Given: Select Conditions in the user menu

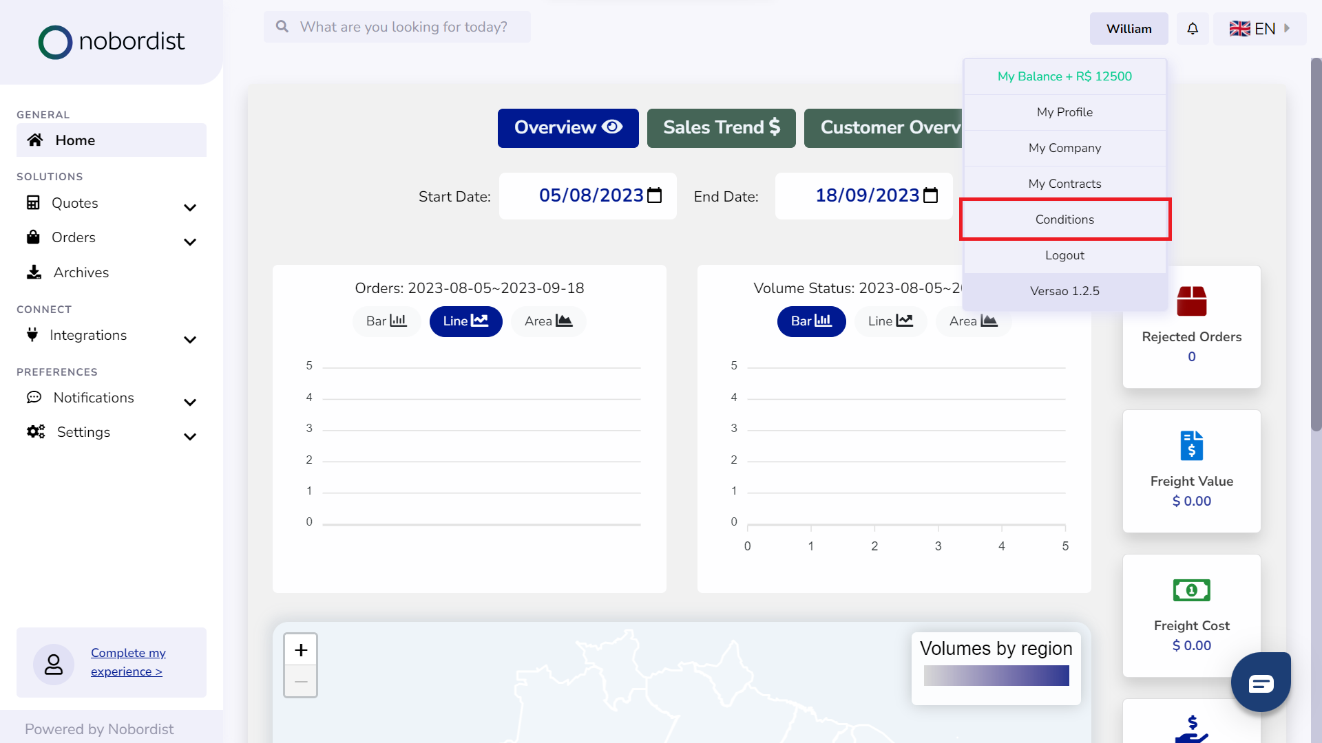Looking at the screenshot, I should 1064,219.
